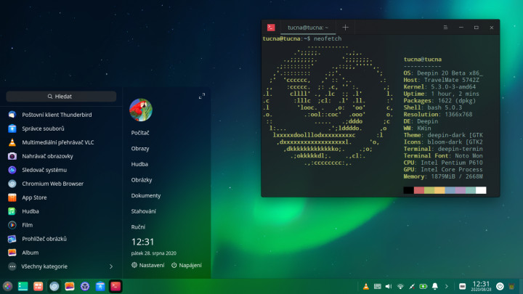The height and width of the screenshot is (294, 523).
Task: Launch Chromium Web Browser
Action: click(61, 184)
